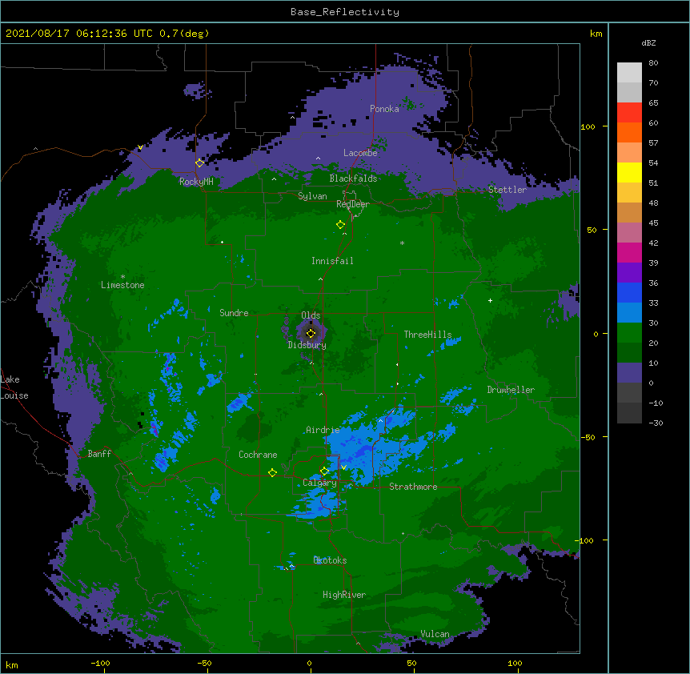Select the Limestone label
Screen dimensions: 690x674
122,285
